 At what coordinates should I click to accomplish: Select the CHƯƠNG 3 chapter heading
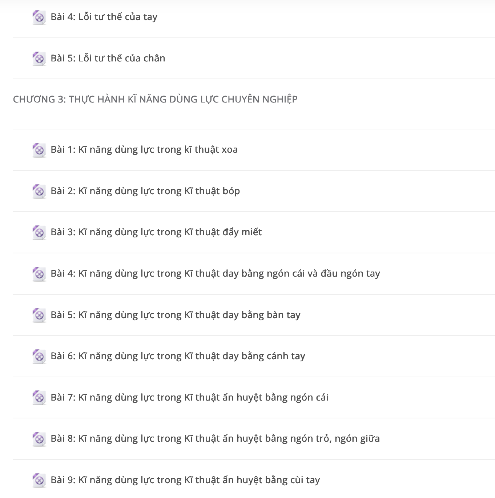[x=155, y=99]
